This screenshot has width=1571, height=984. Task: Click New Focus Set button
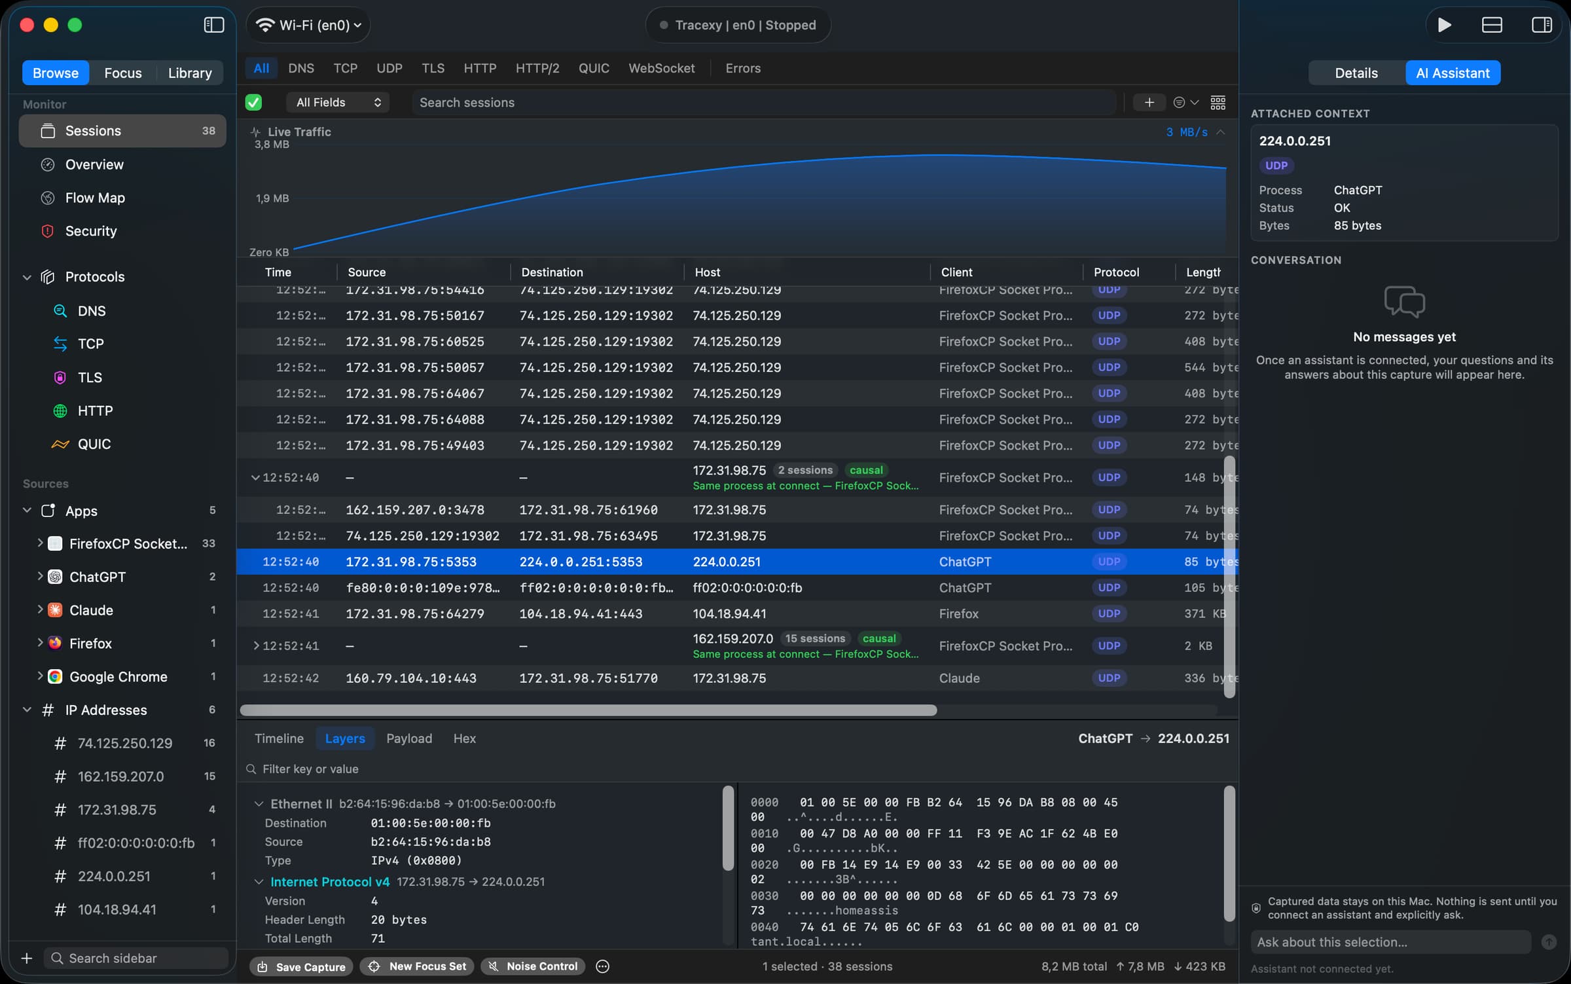click(418, 966)
